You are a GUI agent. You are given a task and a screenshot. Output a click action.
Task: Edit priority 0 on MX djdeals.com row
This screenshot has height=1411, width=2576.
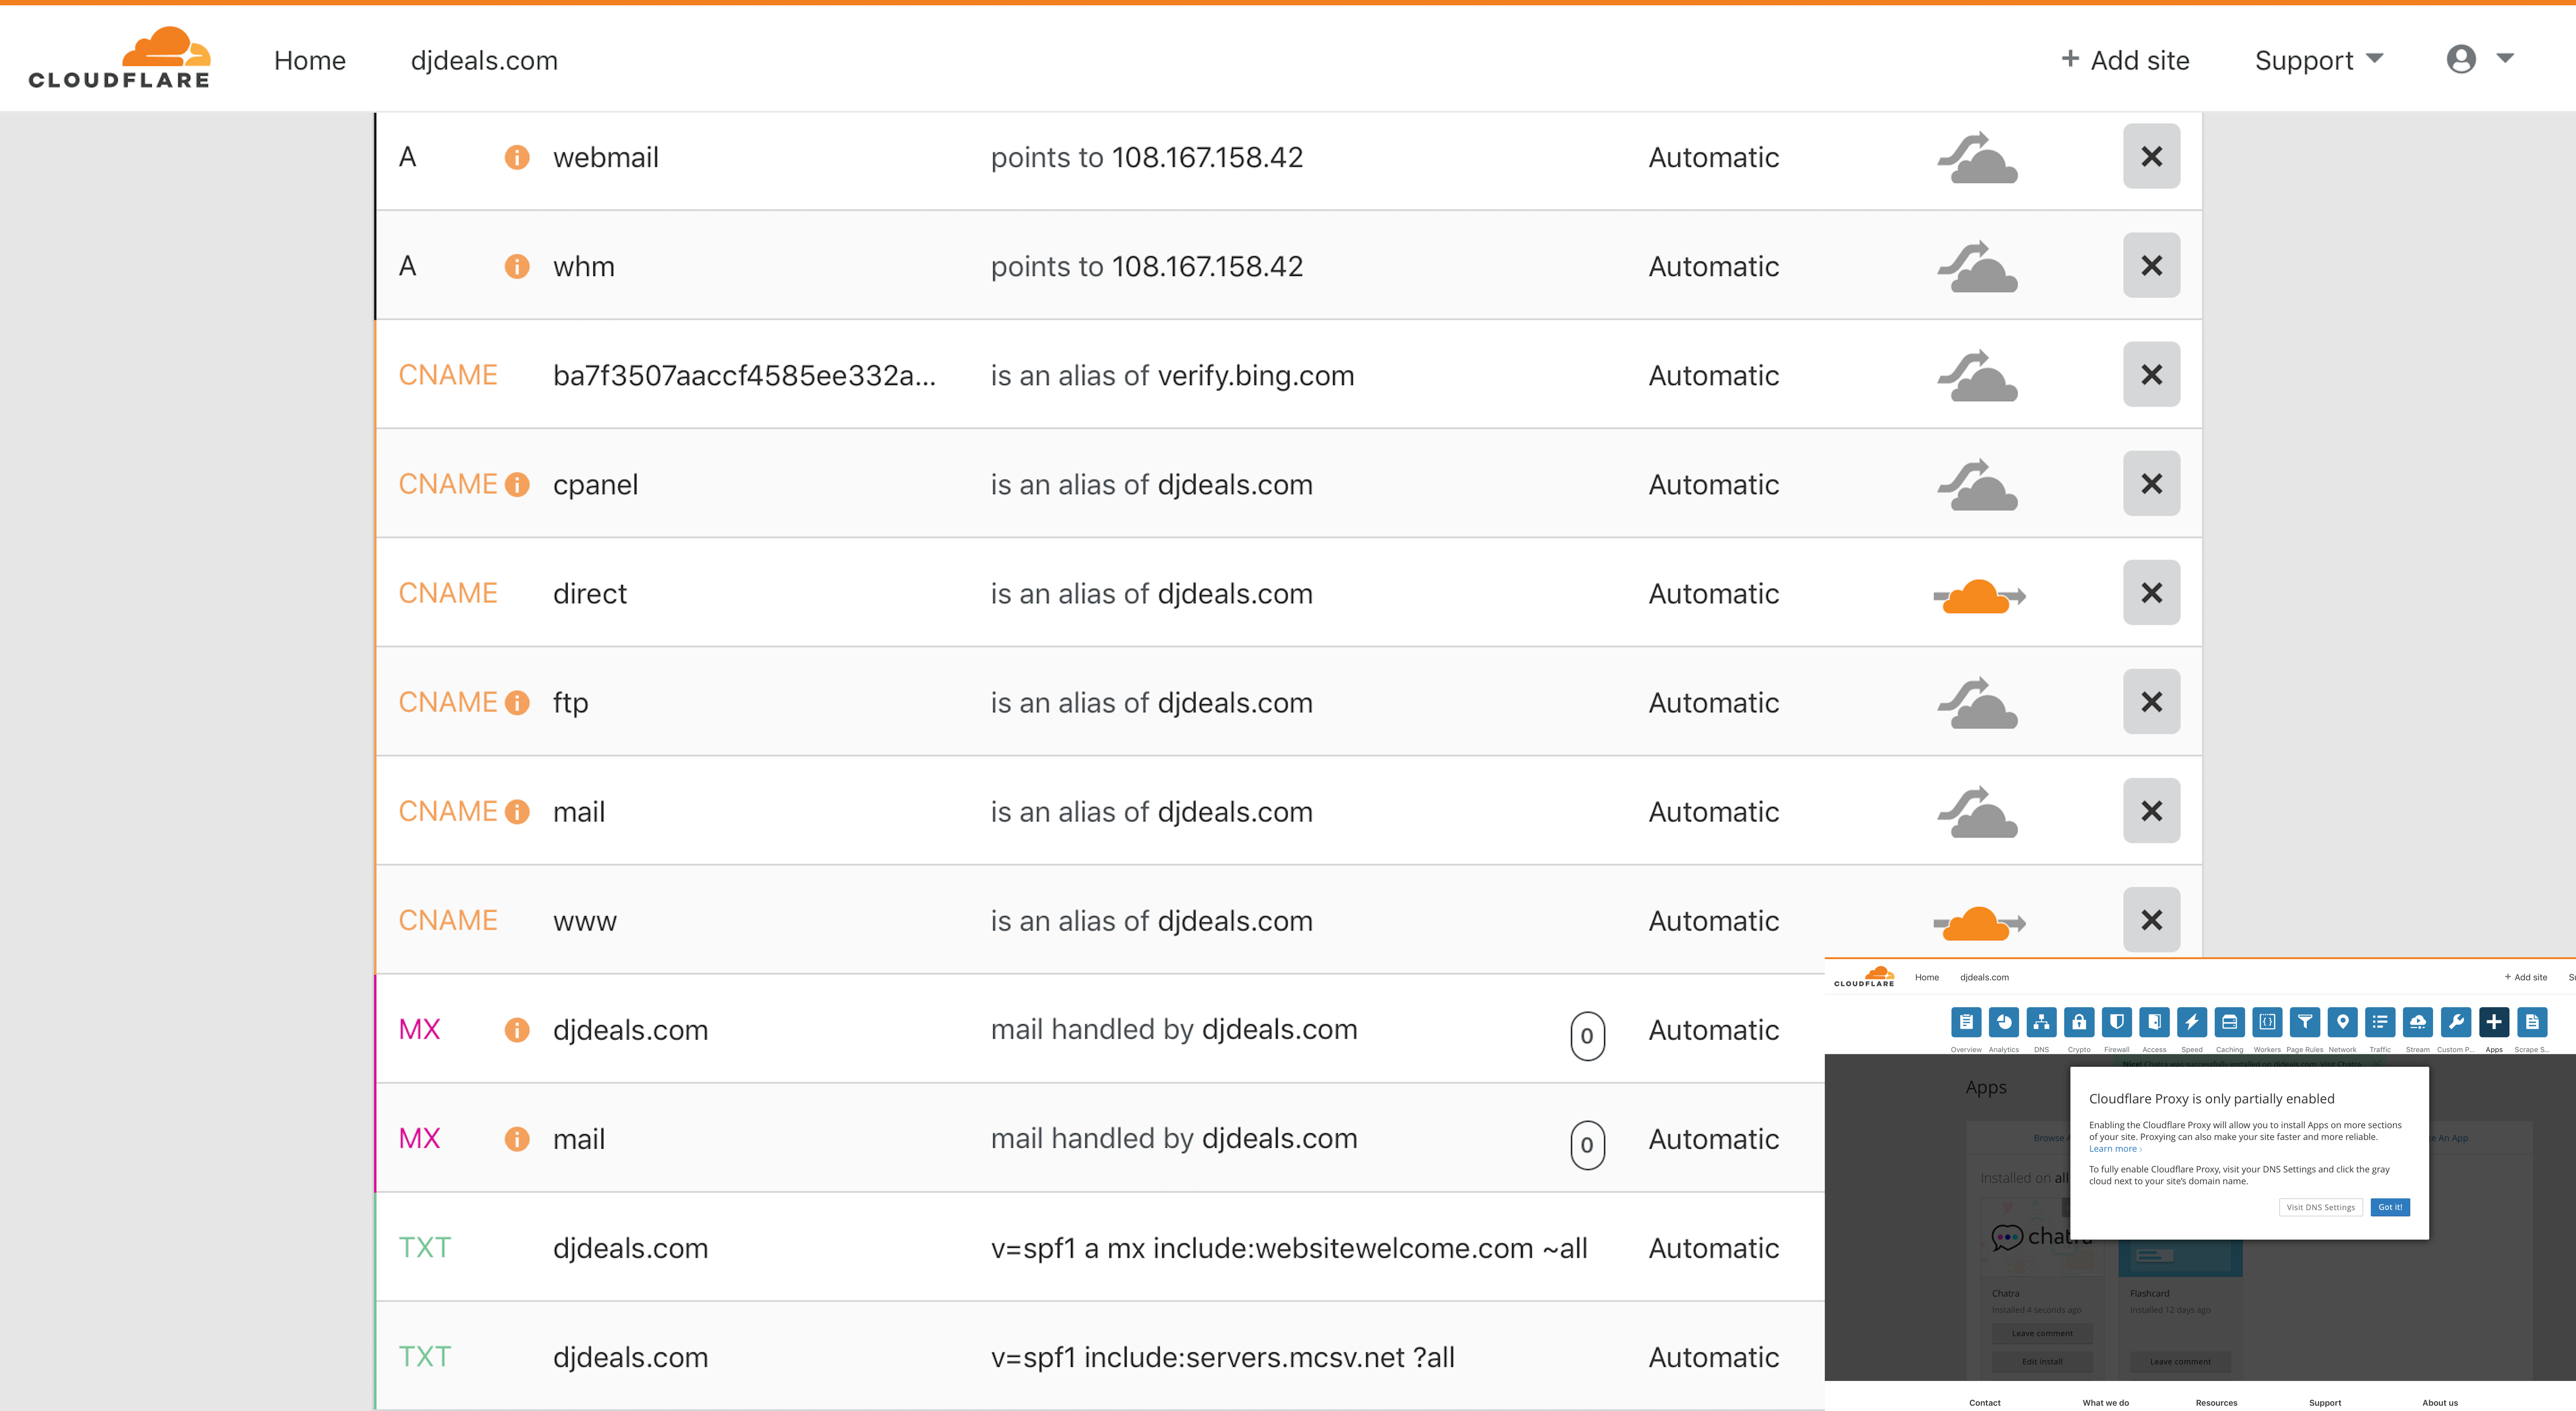click(1587, 1036)
